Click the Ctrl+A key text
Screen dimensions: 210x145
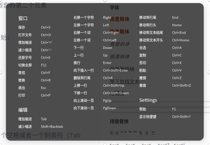(177, 48)
